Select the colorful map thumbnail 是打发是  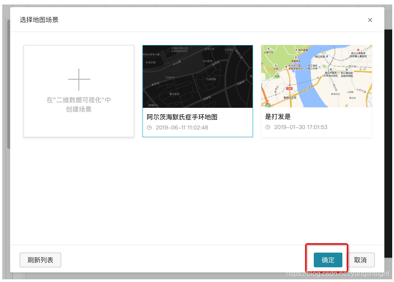(x=316, y=76)
